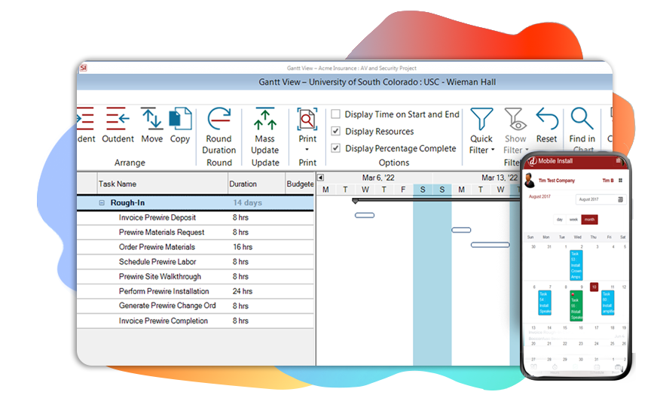
Task: Collapse the Rough-In task group
Action: point(102,202)
